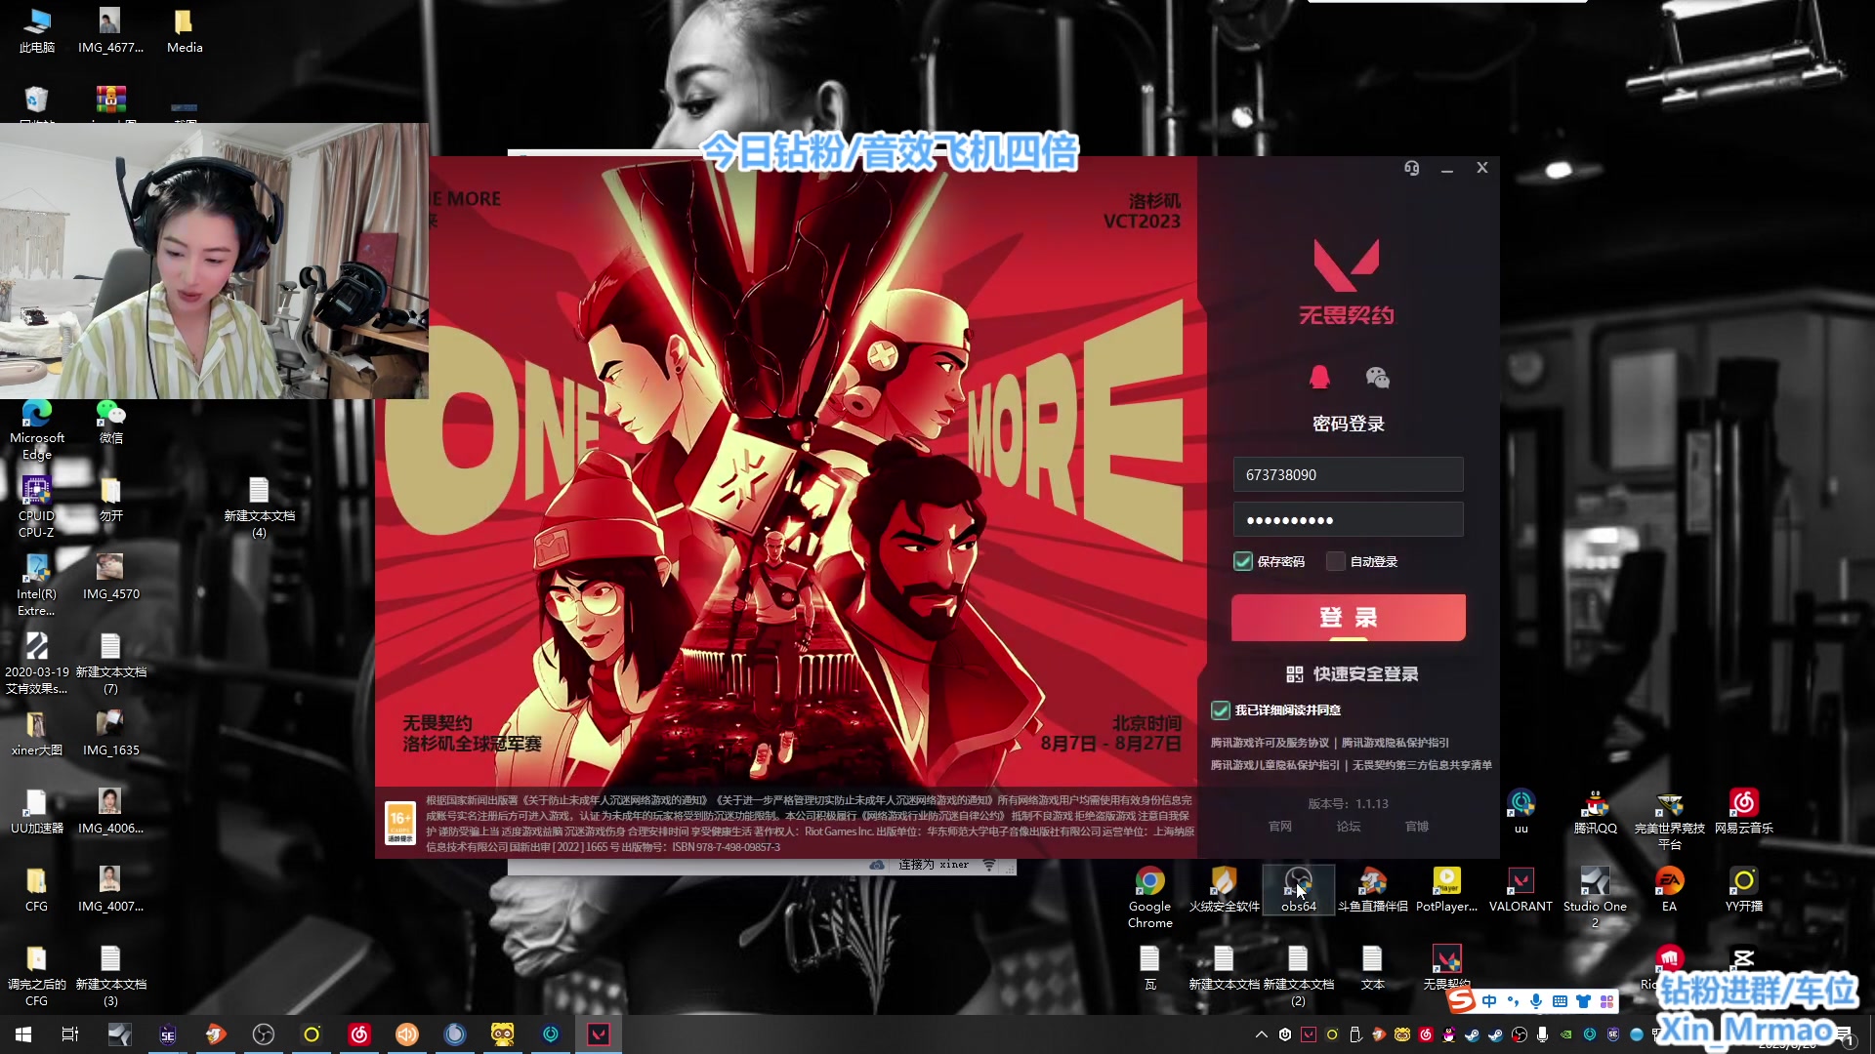Open 无畏契约第三方信息共享清单 link
This screenshot has height=1054, width=1875.
1422,765
